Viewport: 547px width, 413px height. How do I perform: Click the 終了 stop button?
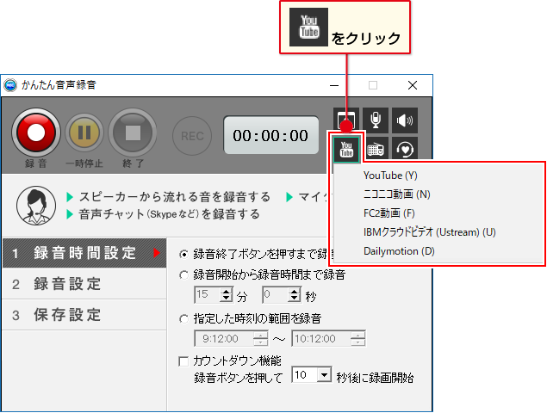tap(133, 133)
